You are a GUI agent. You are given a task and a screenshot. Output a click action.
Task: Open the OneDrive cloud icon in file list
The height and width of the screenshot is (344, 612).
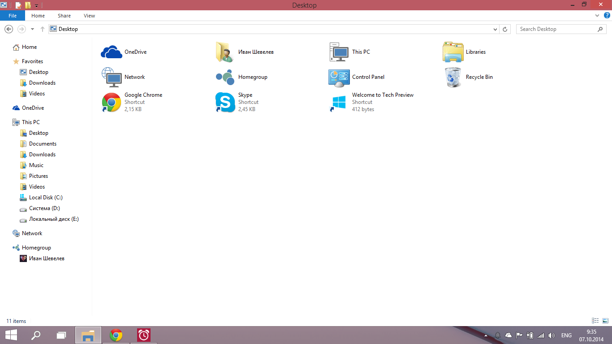pyautogui.click(x=112, y=52)
